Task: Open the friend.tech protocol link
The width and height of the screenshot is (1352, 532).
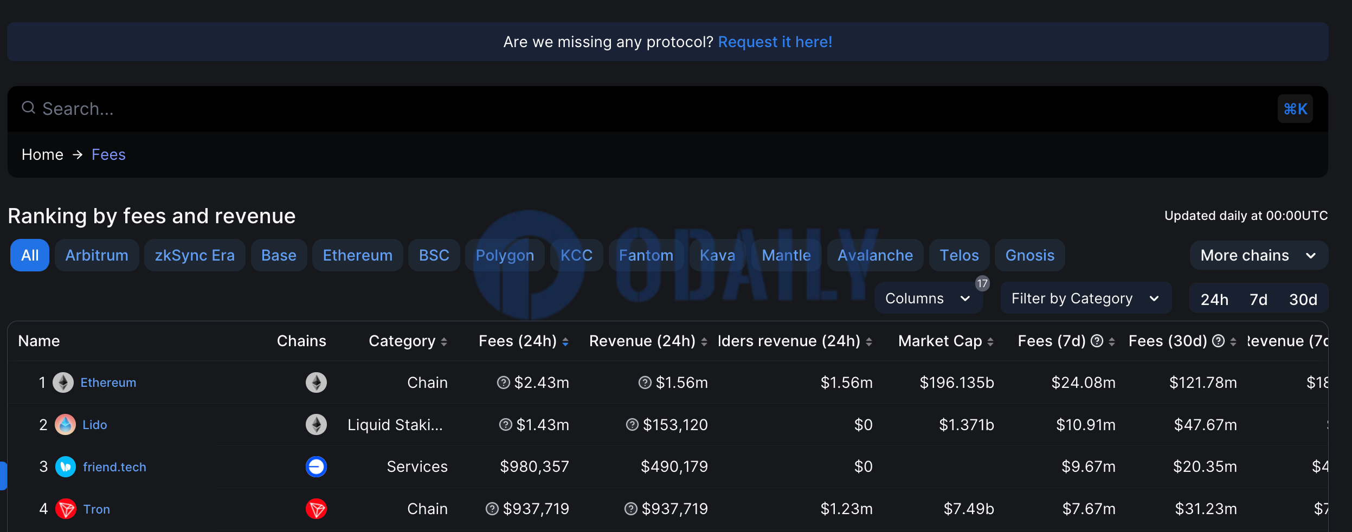Action: click(114, 467)
